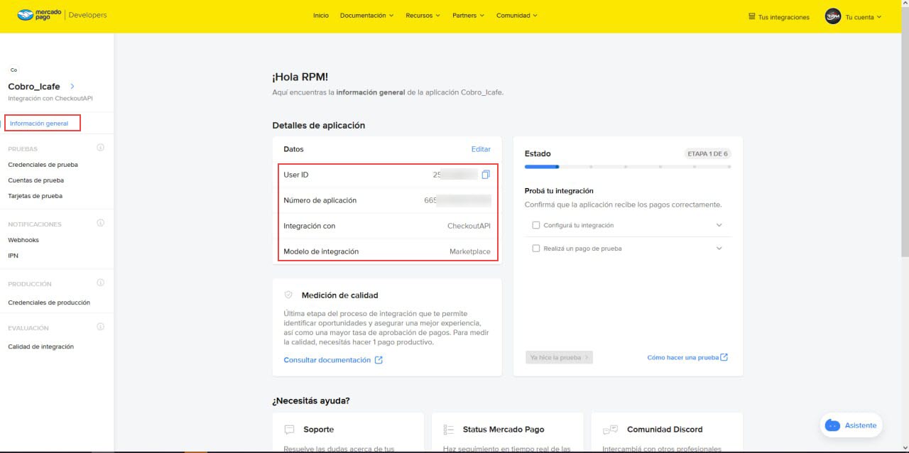The width and height of the screenshot is (909, 453).
Task: Click info icon next to NOTIFICACIONES
Action: (x=100, y=223)
